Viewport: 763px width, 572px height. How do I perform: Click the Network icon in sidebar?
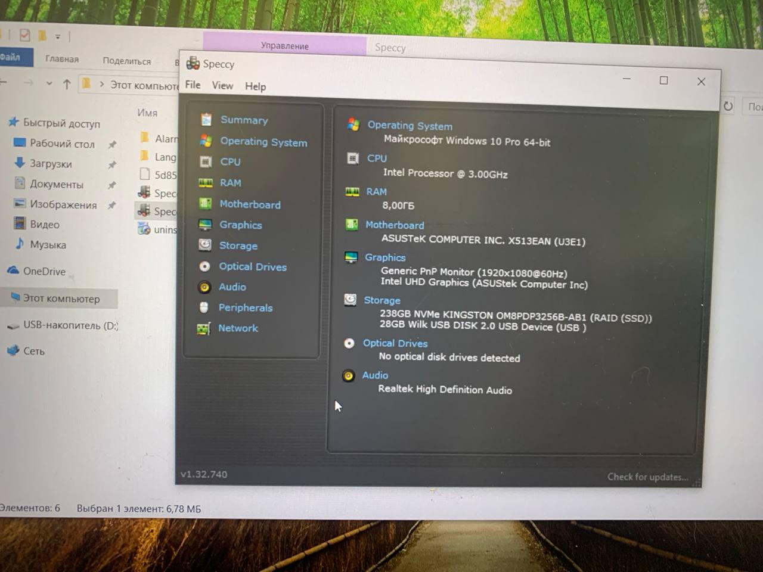point(204,328)
